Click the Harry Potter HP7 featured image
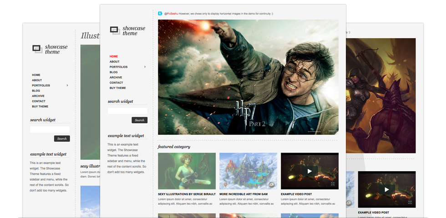This screenshot has width=446, height=218. (x=248, y=77)
